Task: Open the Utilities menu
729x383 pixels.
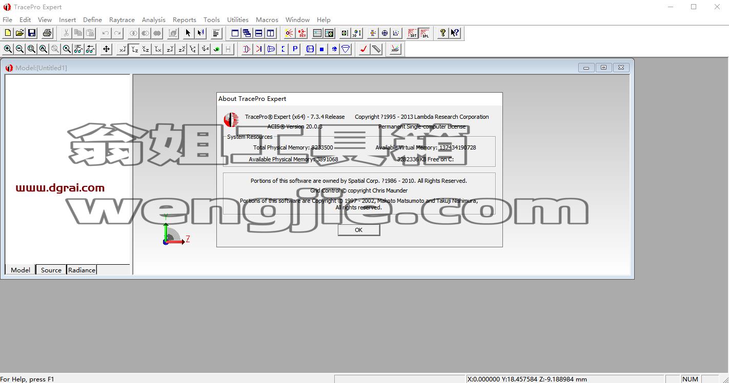Action: click(238, 19)
